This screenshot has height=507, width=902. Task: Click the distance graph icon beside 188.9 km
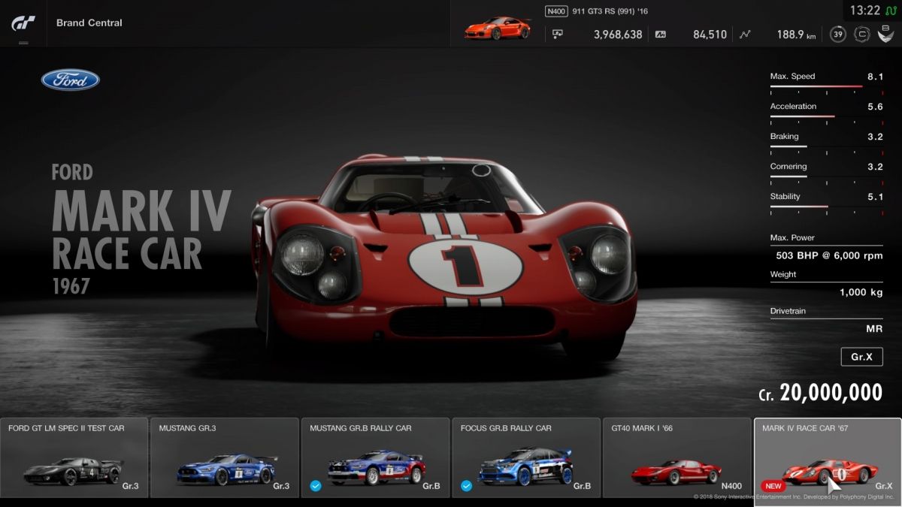pyautogui.click(x=745, y=34)
